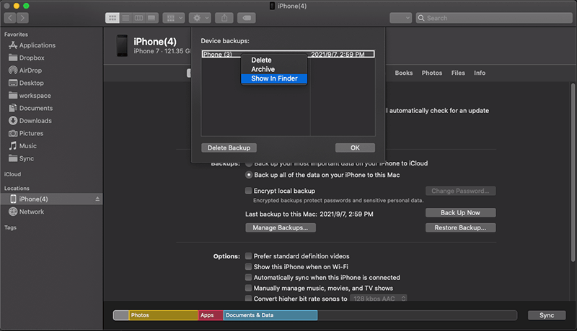Enable Manually manage music, movies, TV shows
The image size is (577, 331).
(x=248, y=288)
